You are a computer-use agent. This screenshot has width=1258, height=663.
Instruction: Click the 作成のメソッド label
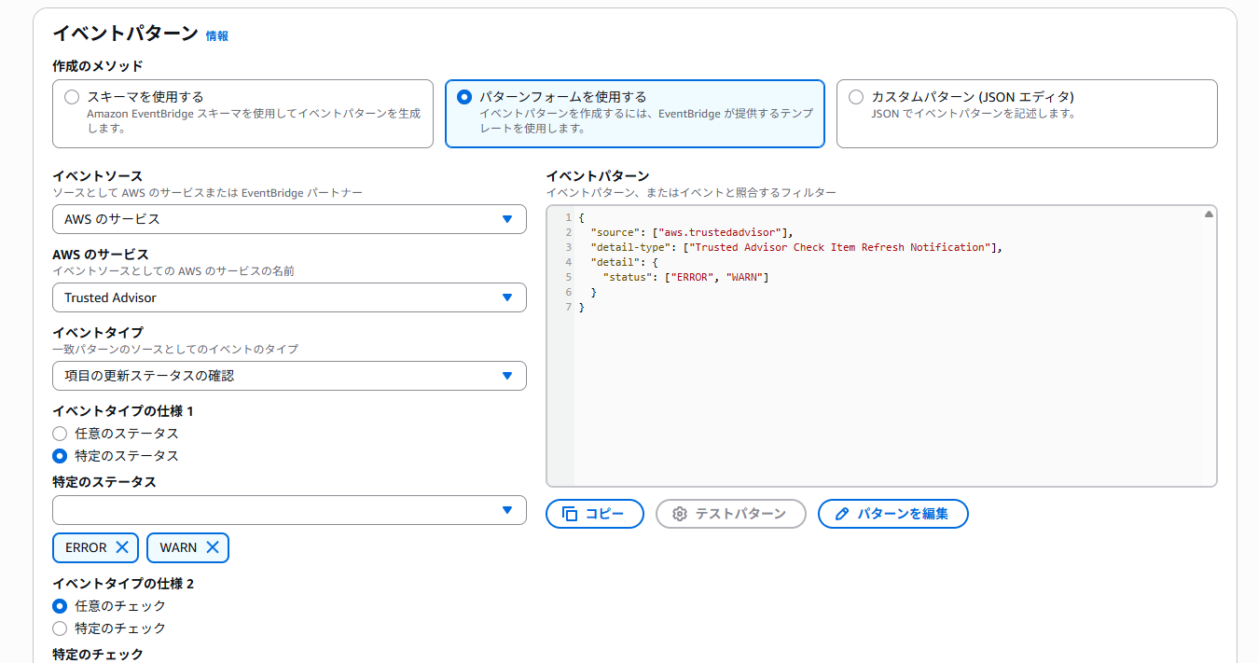click(98, 66)
